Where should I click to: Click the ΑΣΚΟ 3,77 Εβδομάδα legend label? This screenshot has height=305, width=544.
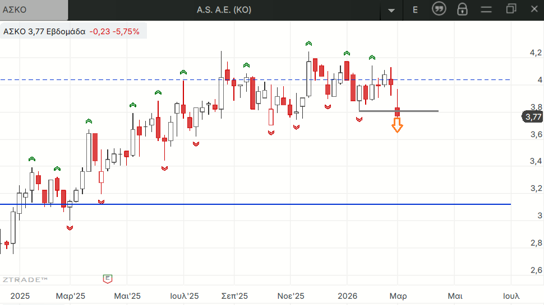pos(45,31)
